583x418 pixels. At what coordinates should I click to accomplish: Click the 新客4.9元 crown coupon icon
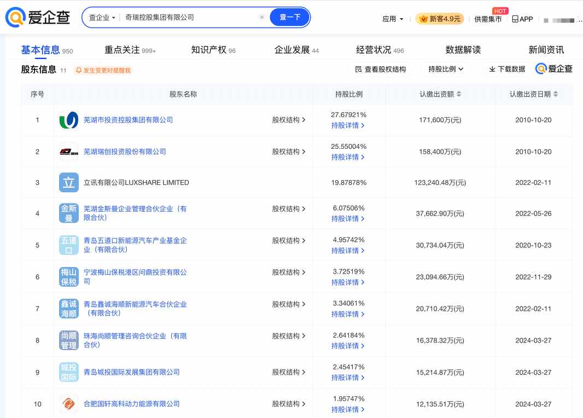(422, 19)
